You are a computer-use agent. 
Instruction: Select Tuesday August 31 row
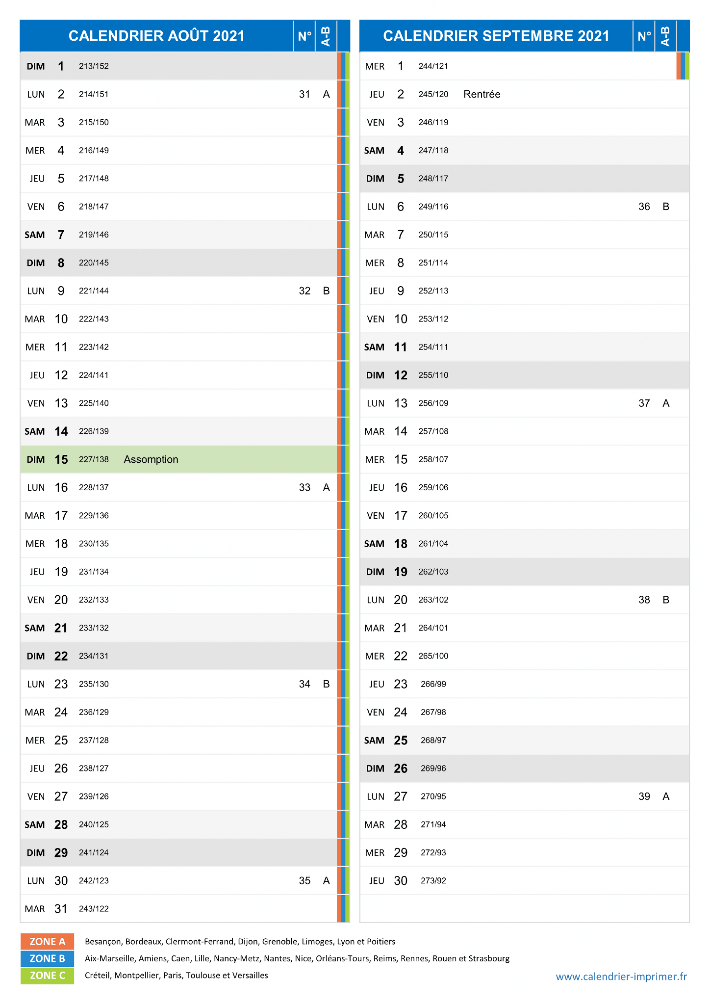pyautogui.click(x=178, y=909)
